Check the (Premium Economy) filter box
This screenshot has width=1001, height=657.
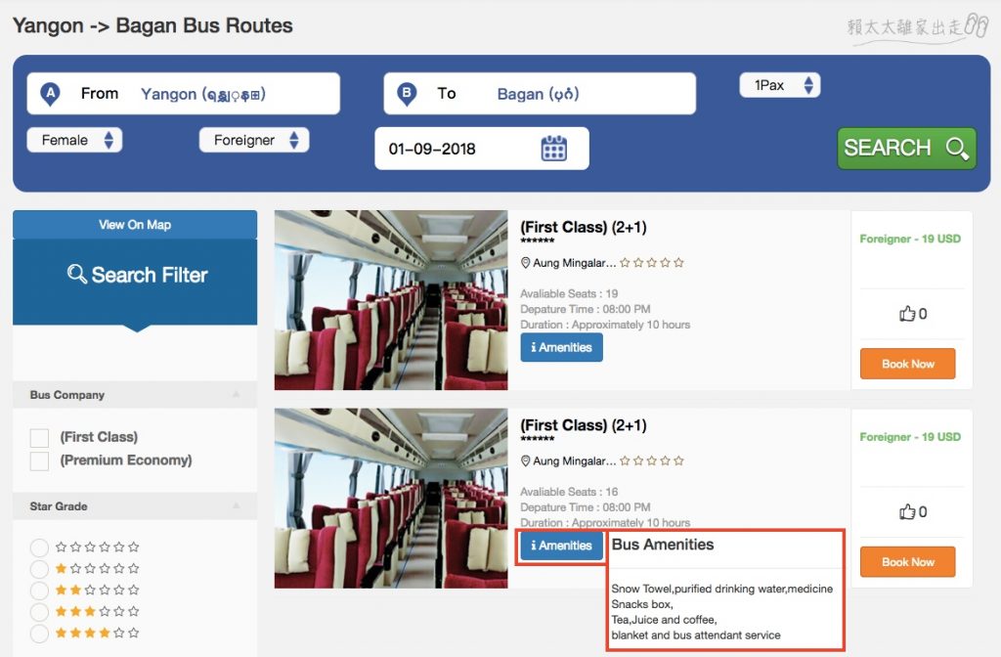(39, 460)
